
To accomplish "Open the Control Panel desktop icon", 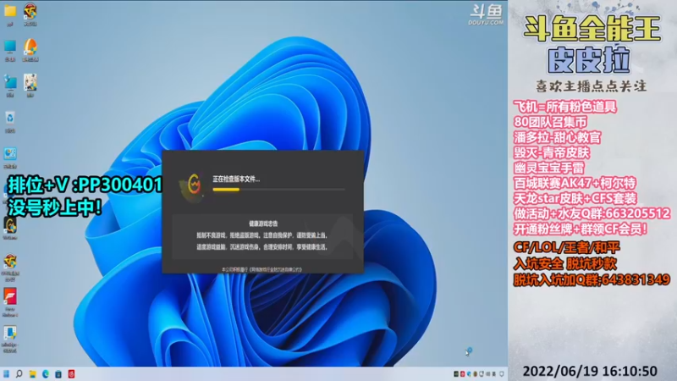I will coord(10,154).
